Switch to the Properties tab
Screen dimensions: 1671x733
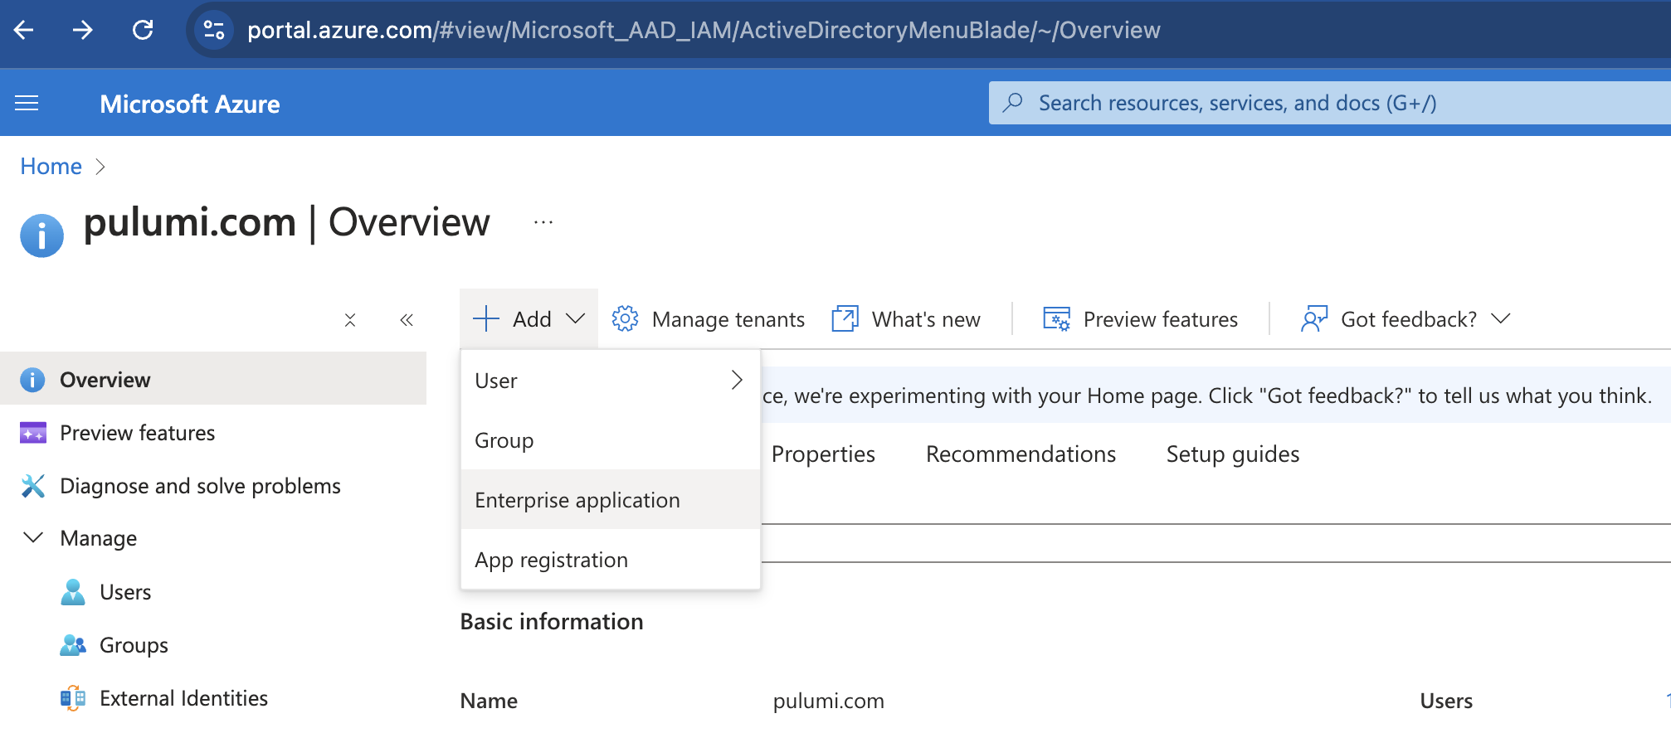tap(823, 454)
